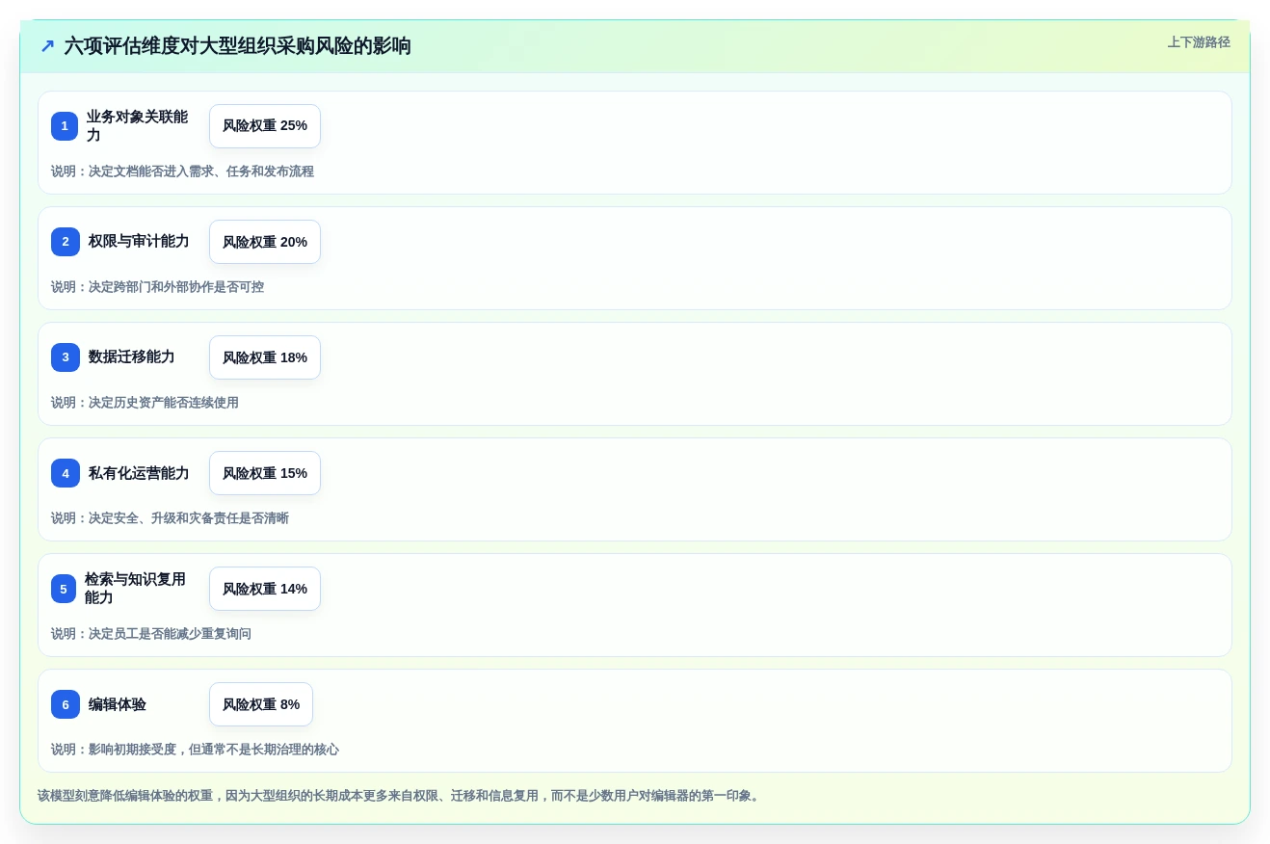Image resolution: width=1270 pixels, height=844 pixels.
Task: Click the 风险权重 14% chip
Action: (x=265, y=589)
